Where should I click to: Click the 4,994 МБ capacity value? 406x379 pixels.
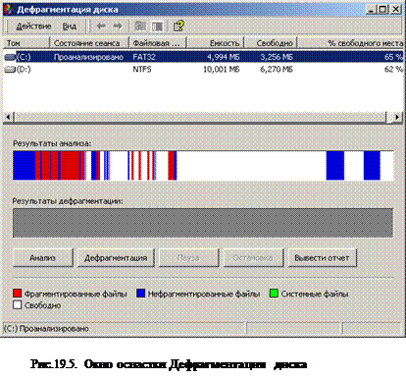click(x=223, y=57)
